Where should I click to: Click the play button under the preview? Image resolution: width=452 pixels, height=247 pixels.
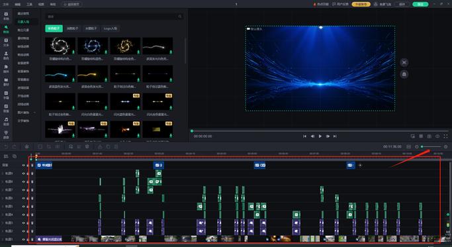(x=320, y=136)
